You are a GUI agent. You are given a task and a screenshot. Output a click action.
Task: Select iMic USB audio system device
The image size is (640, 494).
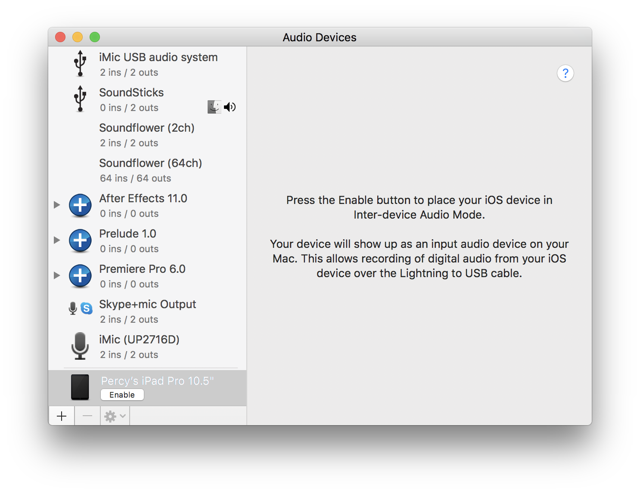point(147,64)
